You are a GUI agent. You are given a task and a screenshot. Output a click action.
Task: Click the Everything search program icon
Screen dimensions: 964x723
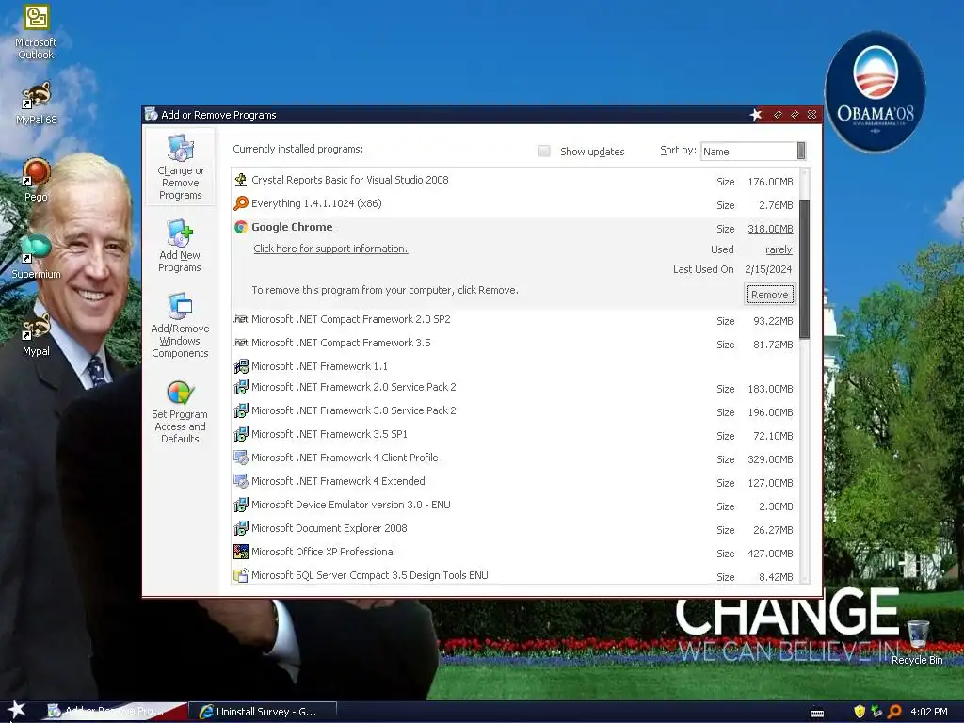click(x=240, y=203)
